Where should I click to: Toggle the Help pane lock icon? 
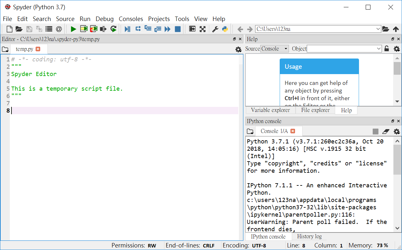pyautogui.click(x=387, y=49)
